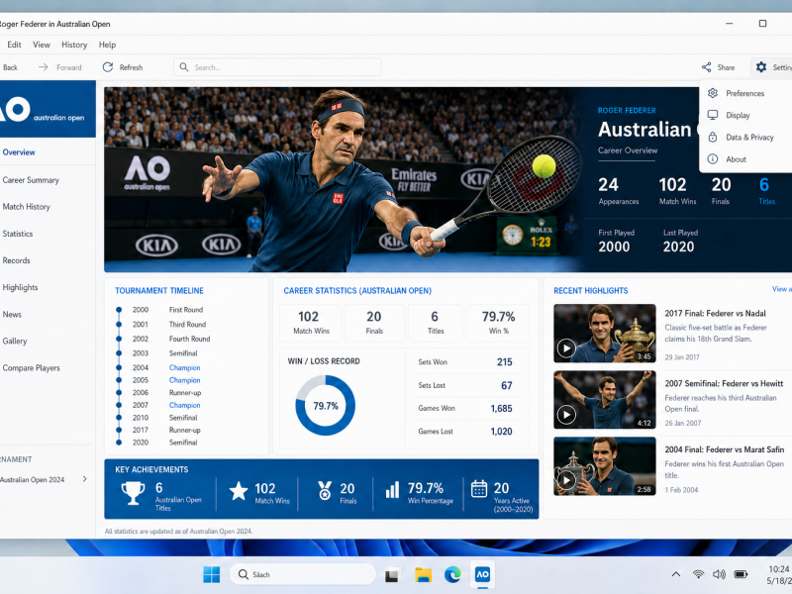The height and width of the screenshot is (594, 792).
Task: Click the About info icon
Action: 713,159
